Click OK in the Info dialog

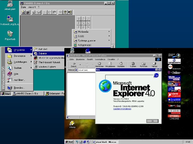click(152, 121)
